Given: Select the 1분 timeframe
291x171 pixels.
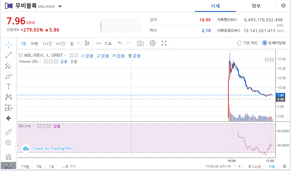Looking at the screenshot, I should (23, 43).
